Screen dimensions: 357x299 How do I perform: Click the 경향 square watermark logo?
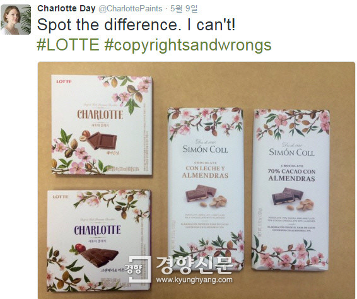pyautogui.click(x=138, y=269)
